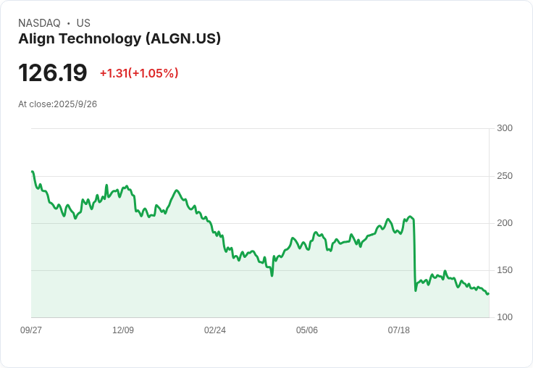Screen dimensions: 533x368
Task: Click the chart line's starting point near 250
Action: (33, 172)
